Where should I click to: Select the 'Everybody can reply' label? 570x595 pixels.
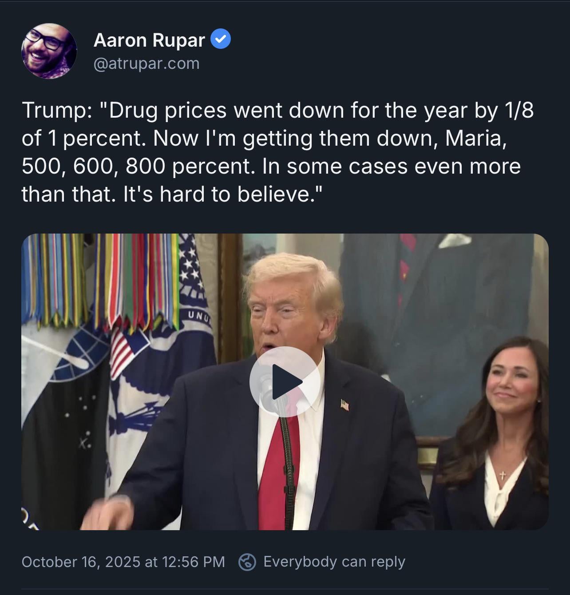334,562
